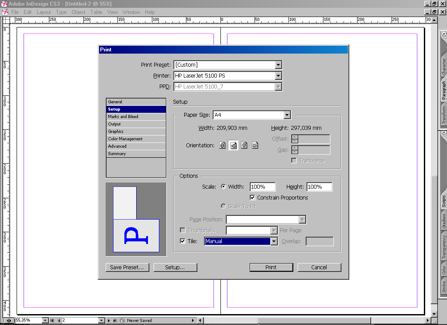Screen dimensions: 447x325
Task: Open the Type menu
Action: point(61,12)
